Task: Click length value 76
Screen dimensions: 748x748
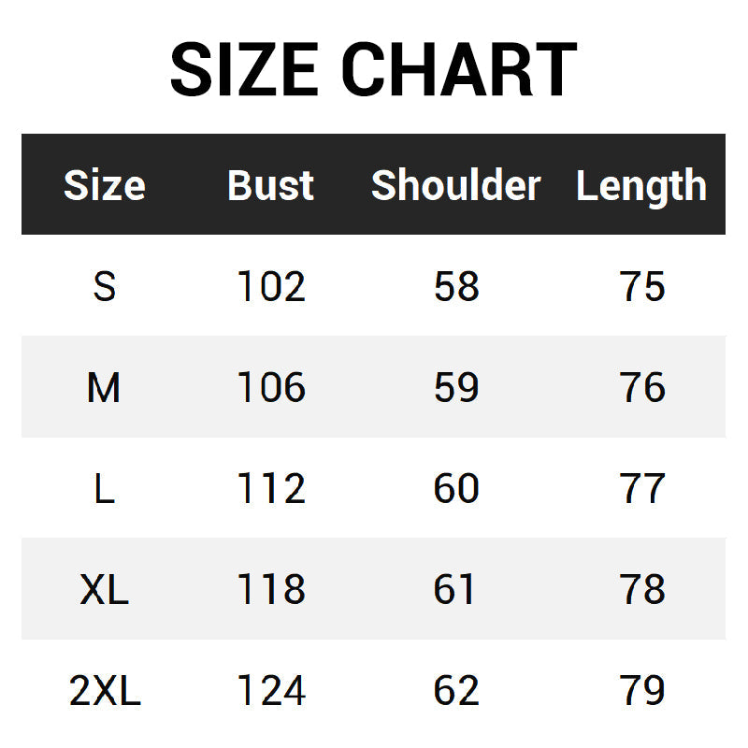Action: (x=642, y=387)
